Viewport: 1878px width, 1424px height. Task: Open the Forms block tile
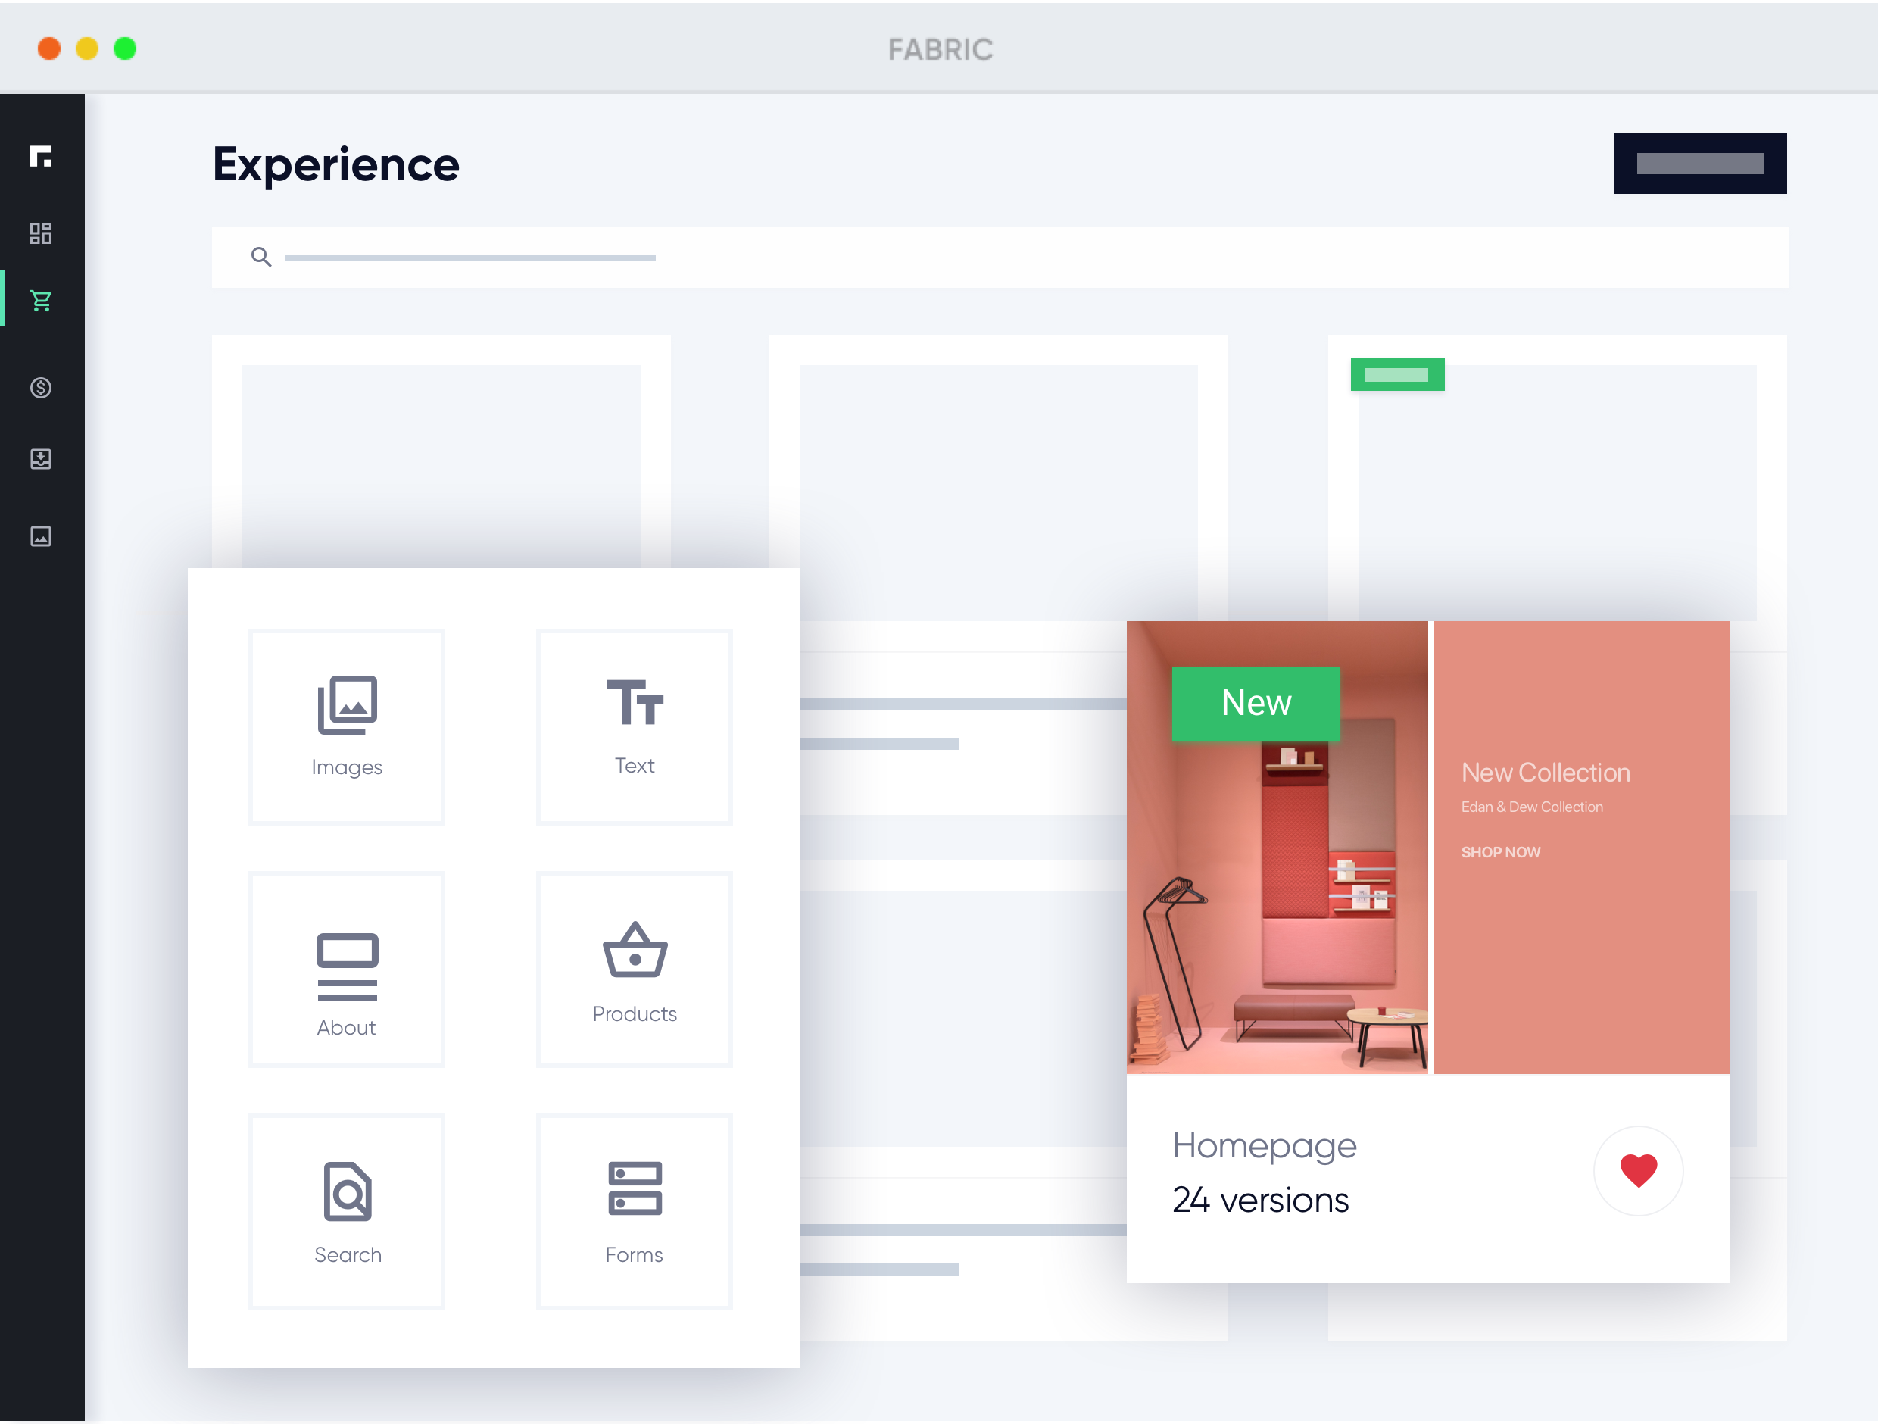635,1212
